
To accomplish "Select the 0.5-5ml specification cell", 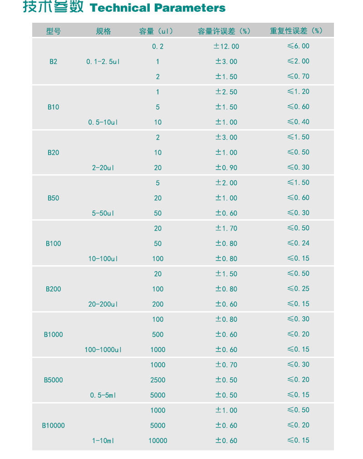I will (x=103, y=395).
